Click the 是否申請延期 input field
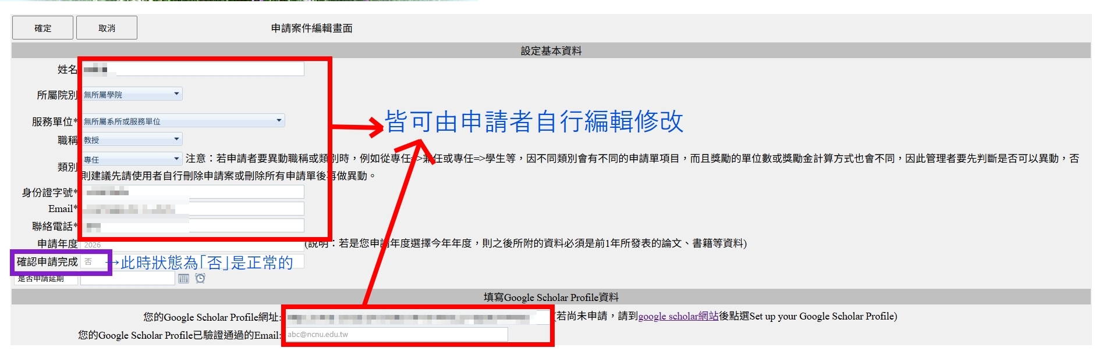 (127, 279)
